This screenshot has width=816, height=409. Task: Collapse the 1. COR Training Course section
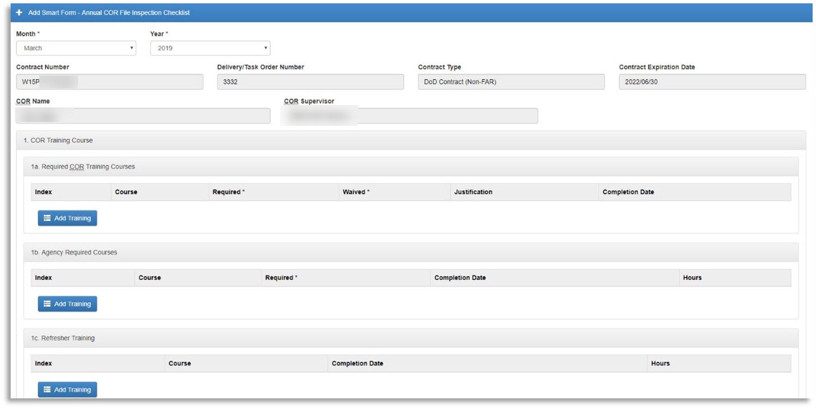(x=58, y=140)
